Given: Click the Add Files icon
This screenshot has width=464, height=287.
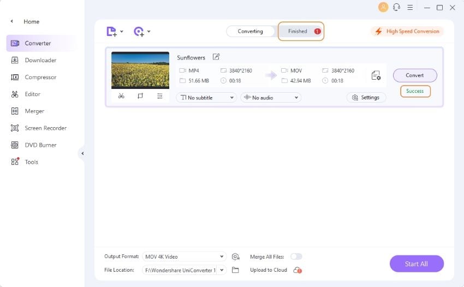Looking at the screenshot, I should click(111, 31).
